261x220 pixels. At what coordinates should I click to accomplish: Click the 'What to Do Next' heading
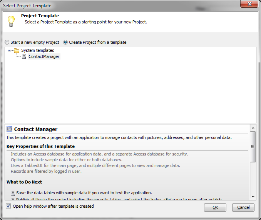point(24,182)
